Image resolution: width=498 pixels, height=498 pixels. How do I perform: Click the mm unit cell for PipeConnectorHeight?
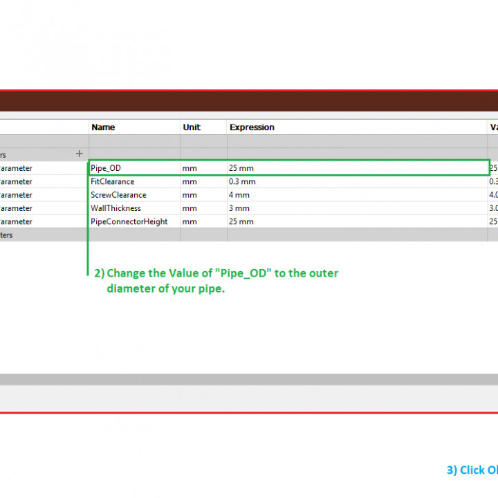point(189,221)
